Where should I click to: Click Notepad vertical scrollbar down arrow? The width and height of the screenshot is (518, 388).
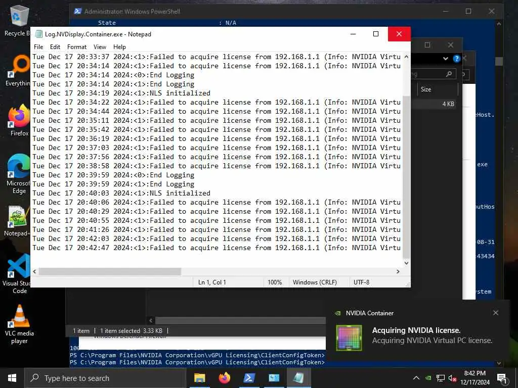[x=406, y=263]
